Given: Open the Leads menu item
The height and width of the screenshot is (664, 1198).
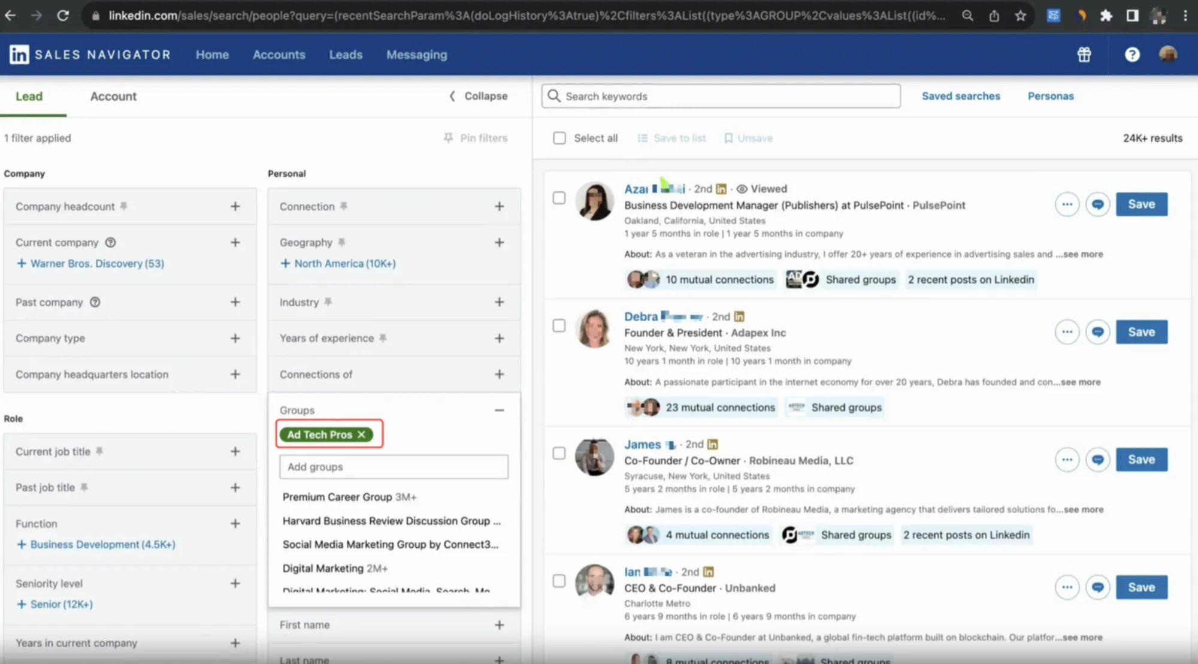Looking at the screenshot, I should pos(346,55).
